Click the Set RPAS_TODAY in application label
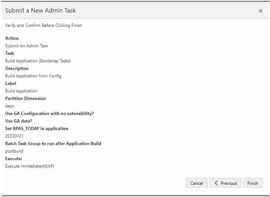The image size is (270, 197). click(37, 128)
